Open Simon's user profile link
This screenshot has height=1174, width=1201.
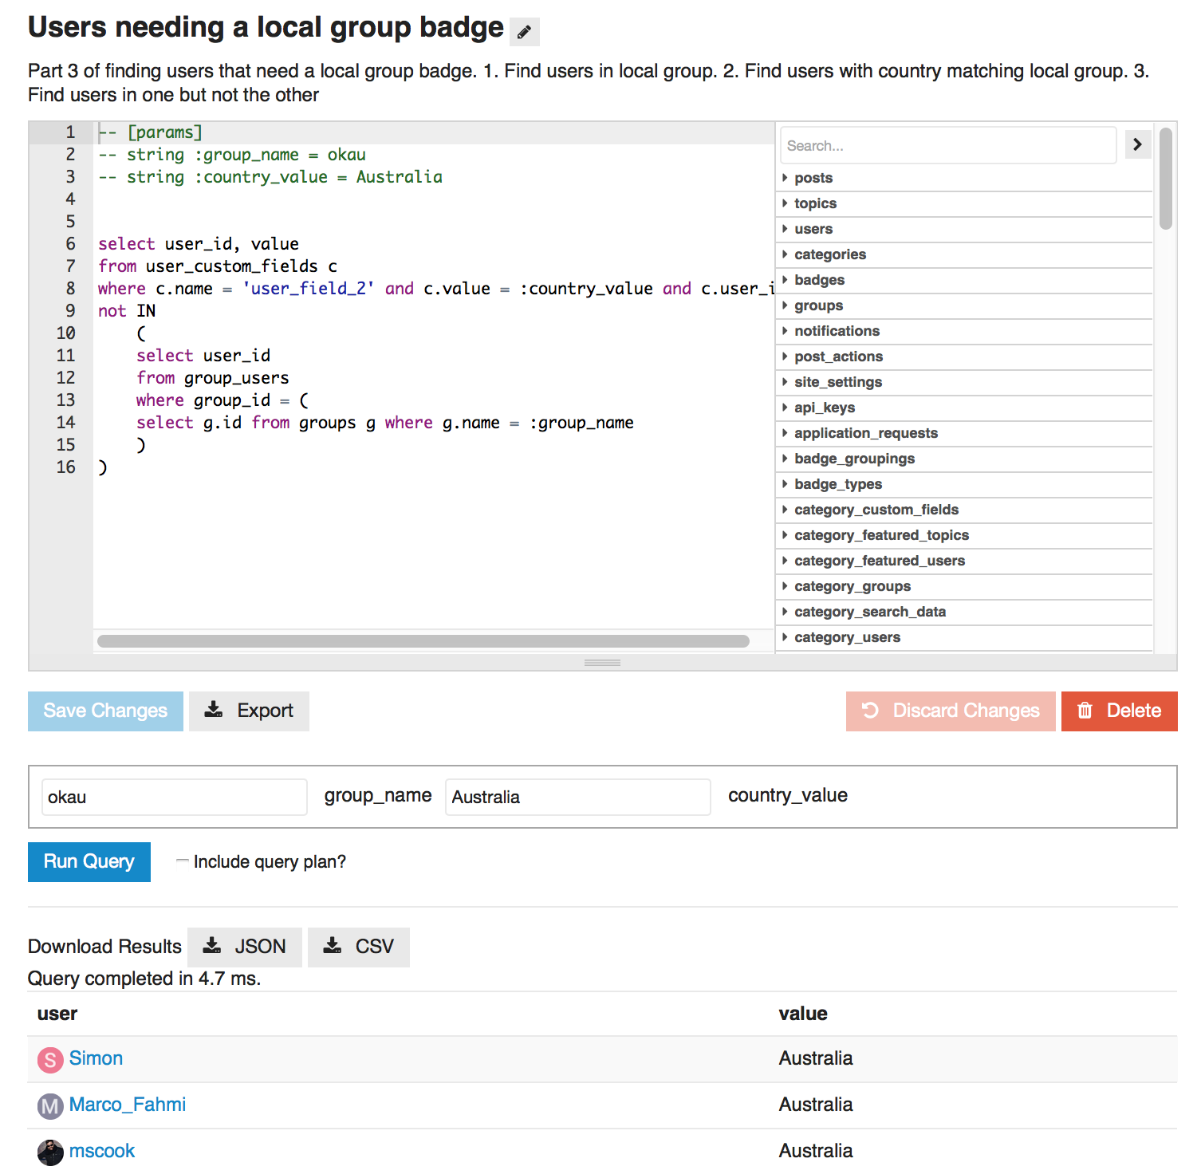[96, 1058]
